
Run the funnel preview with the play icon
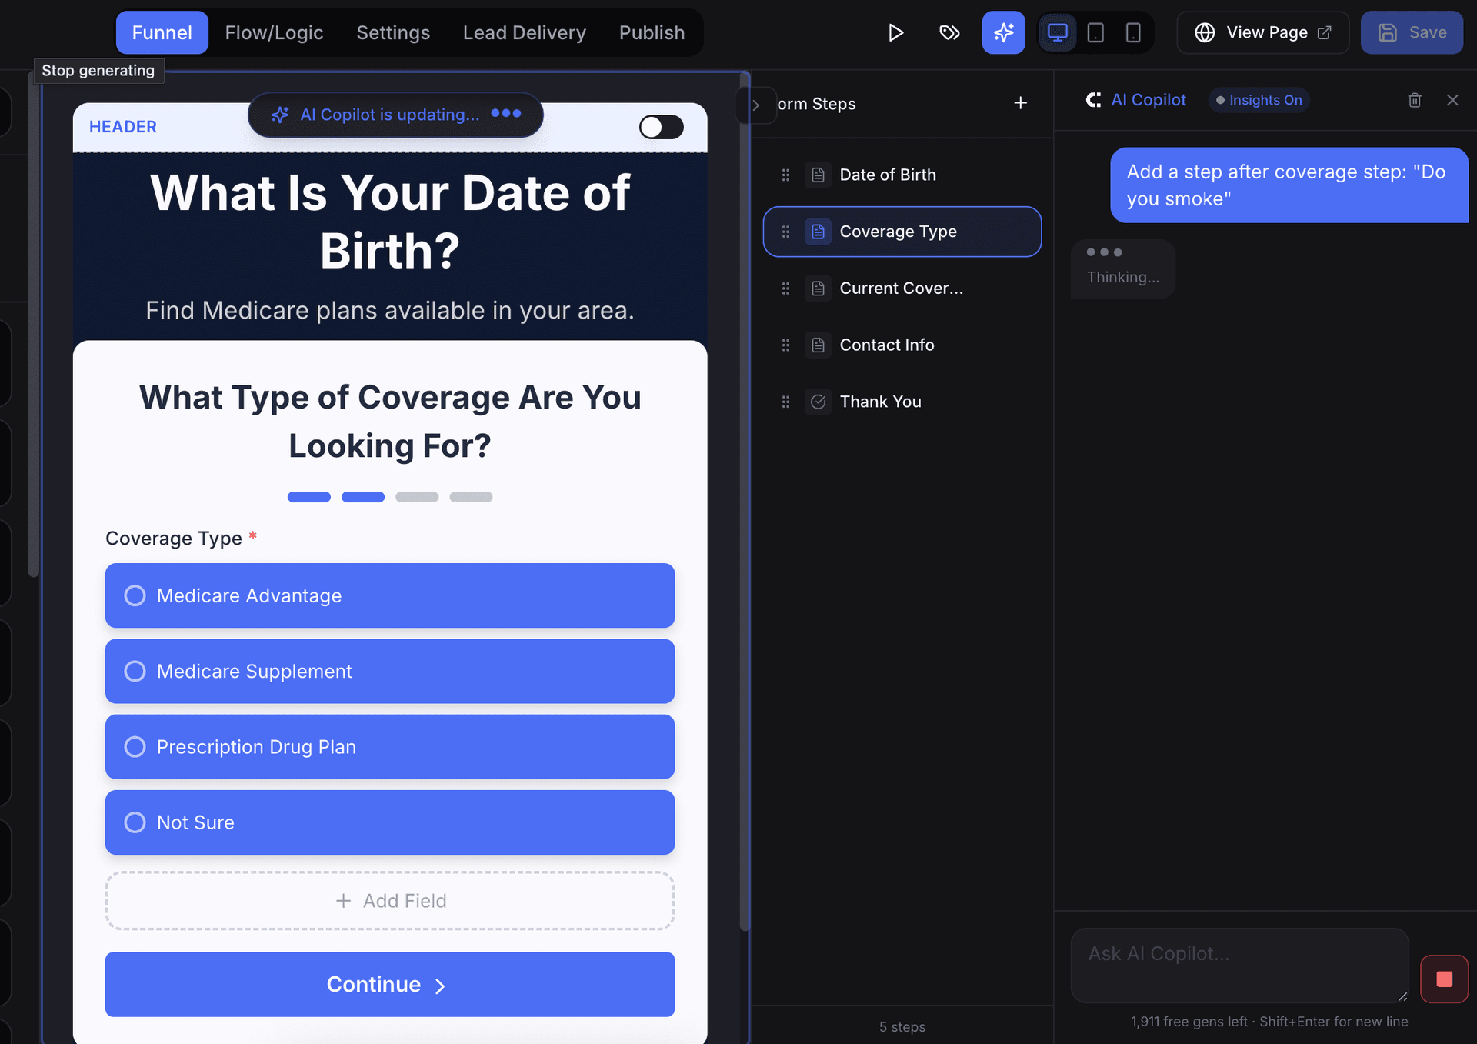pos(895,32)
